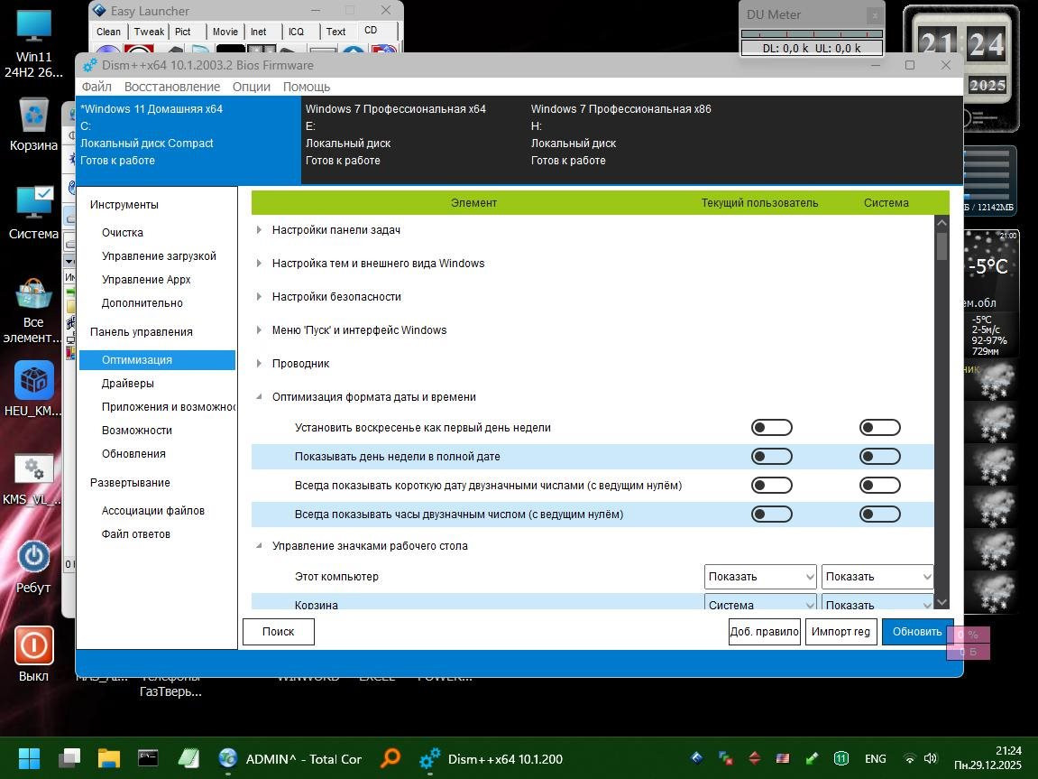
Task: Click the settings list scrollbar thumb
Action: coord(942,246)
